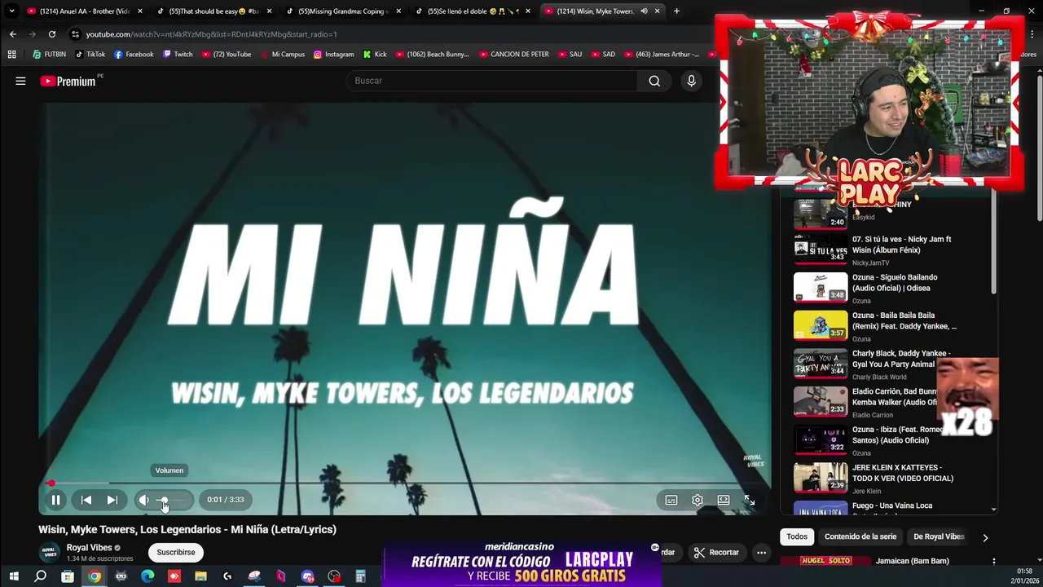The height and width of the screenshot is (587, 1043).
Task: Open the CANCION DE PETER bookmark
Action: [513, 55]
